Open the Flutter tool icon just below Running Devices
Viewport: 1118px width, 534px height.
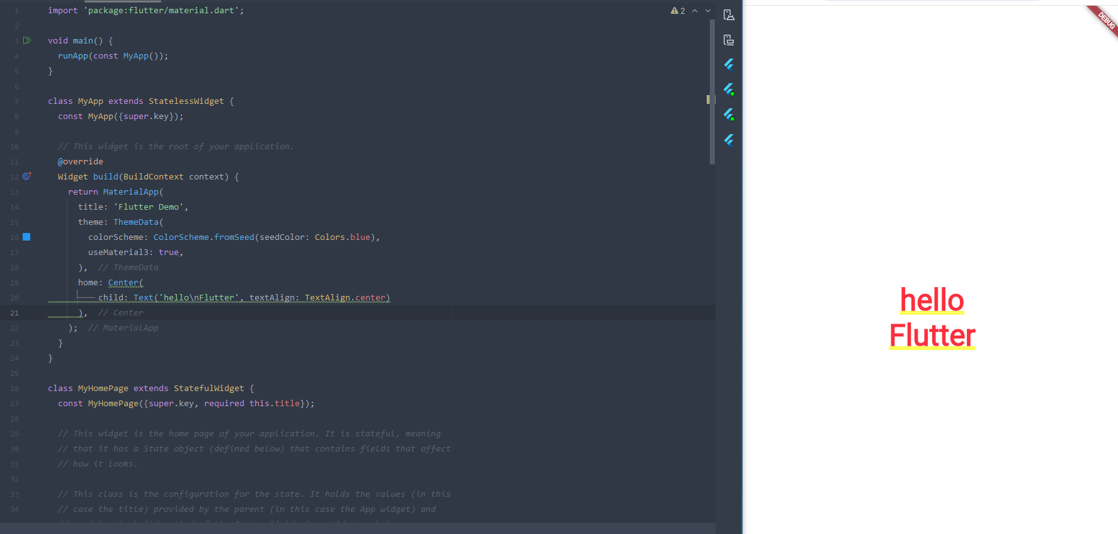(x=729, y=64)
